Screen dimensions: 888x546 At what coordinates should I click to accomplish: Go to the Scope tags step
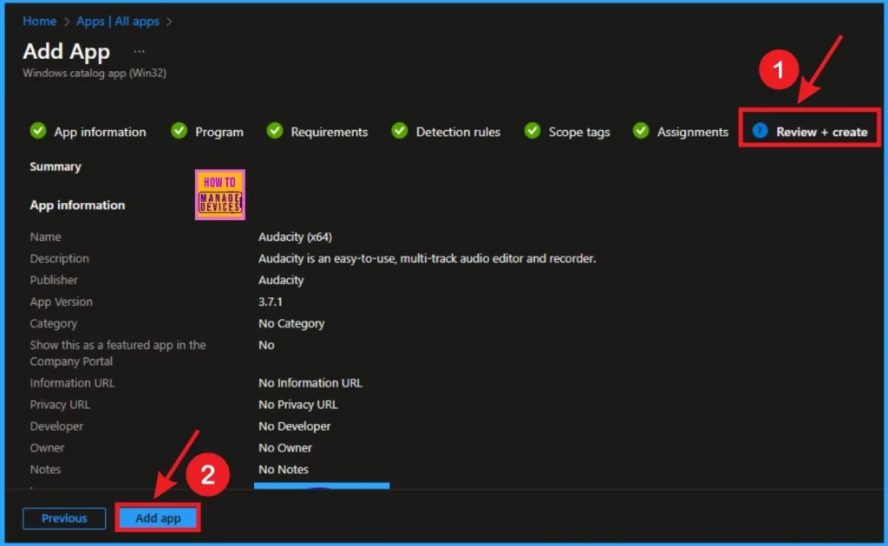pyautogui.click(x=578, y=132)
